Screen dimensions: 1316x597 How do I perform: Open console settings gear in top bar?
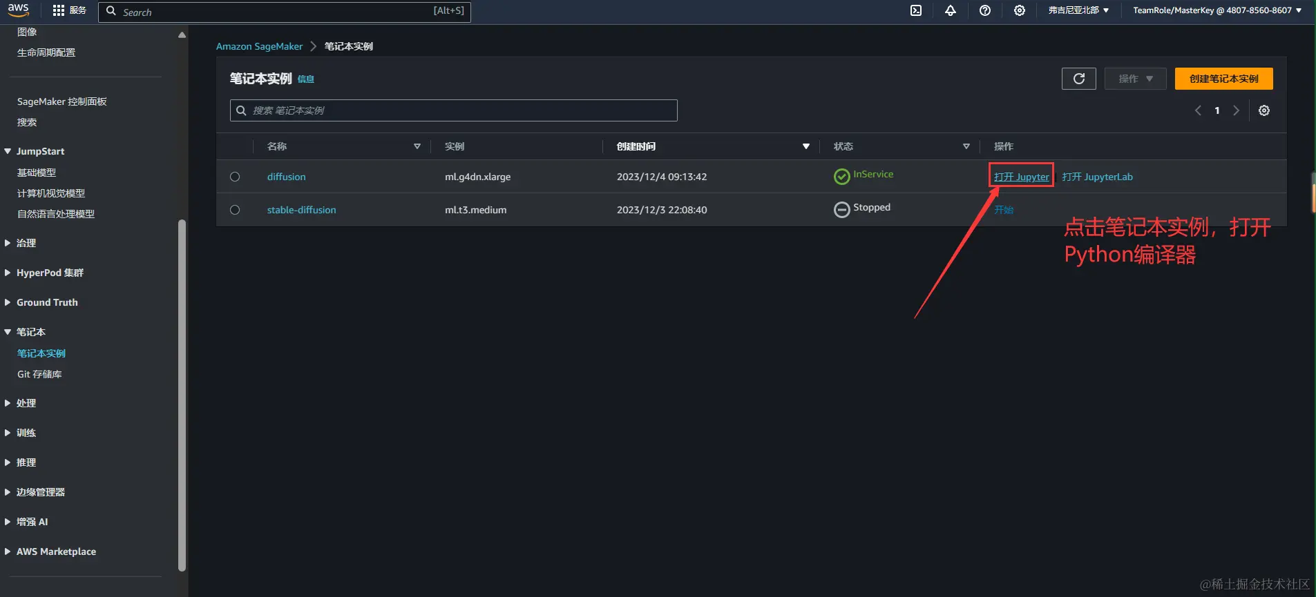[x=1020, y=10]
